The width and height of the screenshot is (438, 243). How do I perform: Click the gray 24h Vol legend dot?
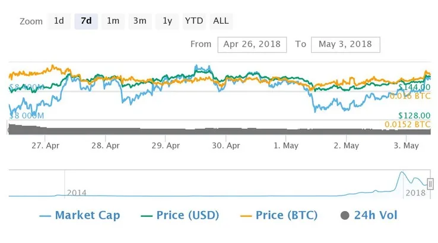tap(345, 215)
